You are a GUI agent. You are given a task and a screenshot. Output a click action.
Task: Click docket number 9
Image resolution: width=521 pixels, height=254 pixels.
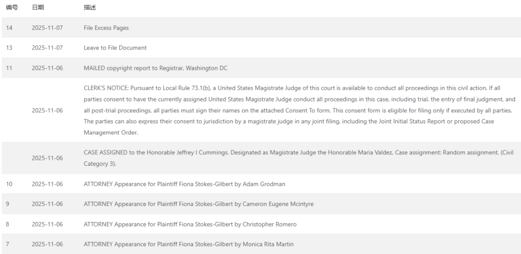tap(7, 204)
